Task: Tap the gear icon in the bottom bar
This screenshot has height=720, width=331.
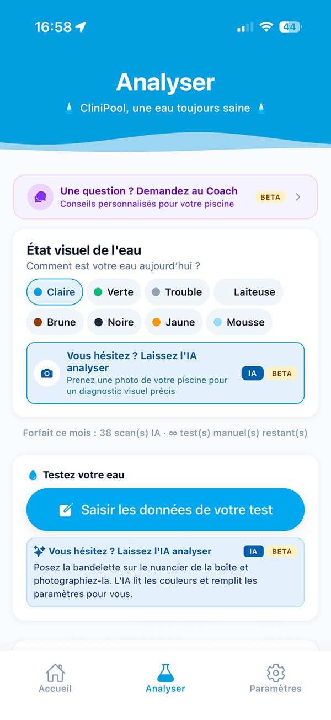Action: coord(275,673)
